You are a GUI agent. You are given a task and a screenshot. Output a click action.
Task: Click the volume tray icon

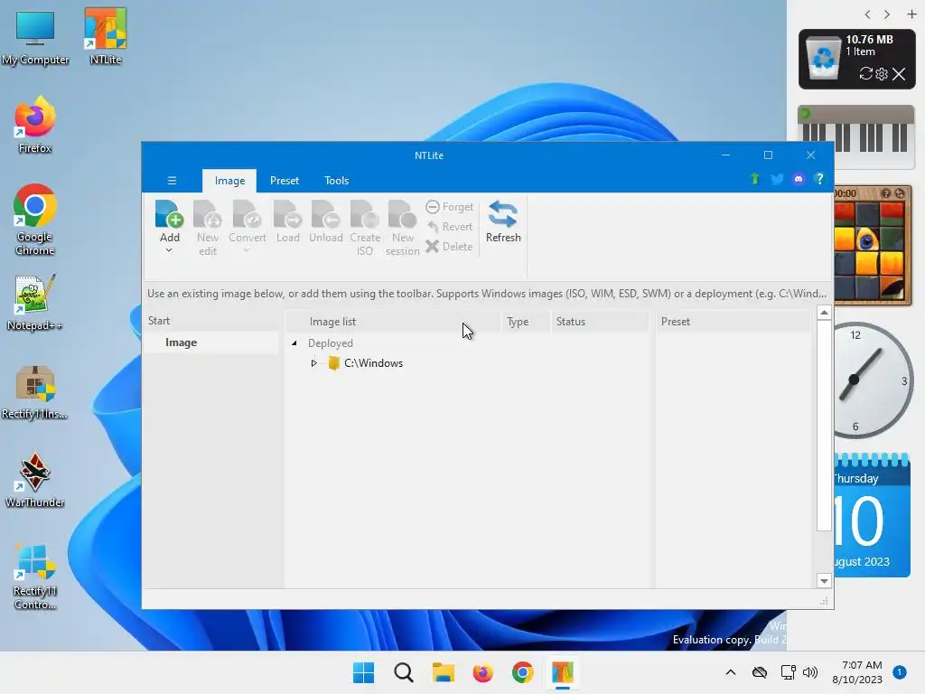(810, 672)
